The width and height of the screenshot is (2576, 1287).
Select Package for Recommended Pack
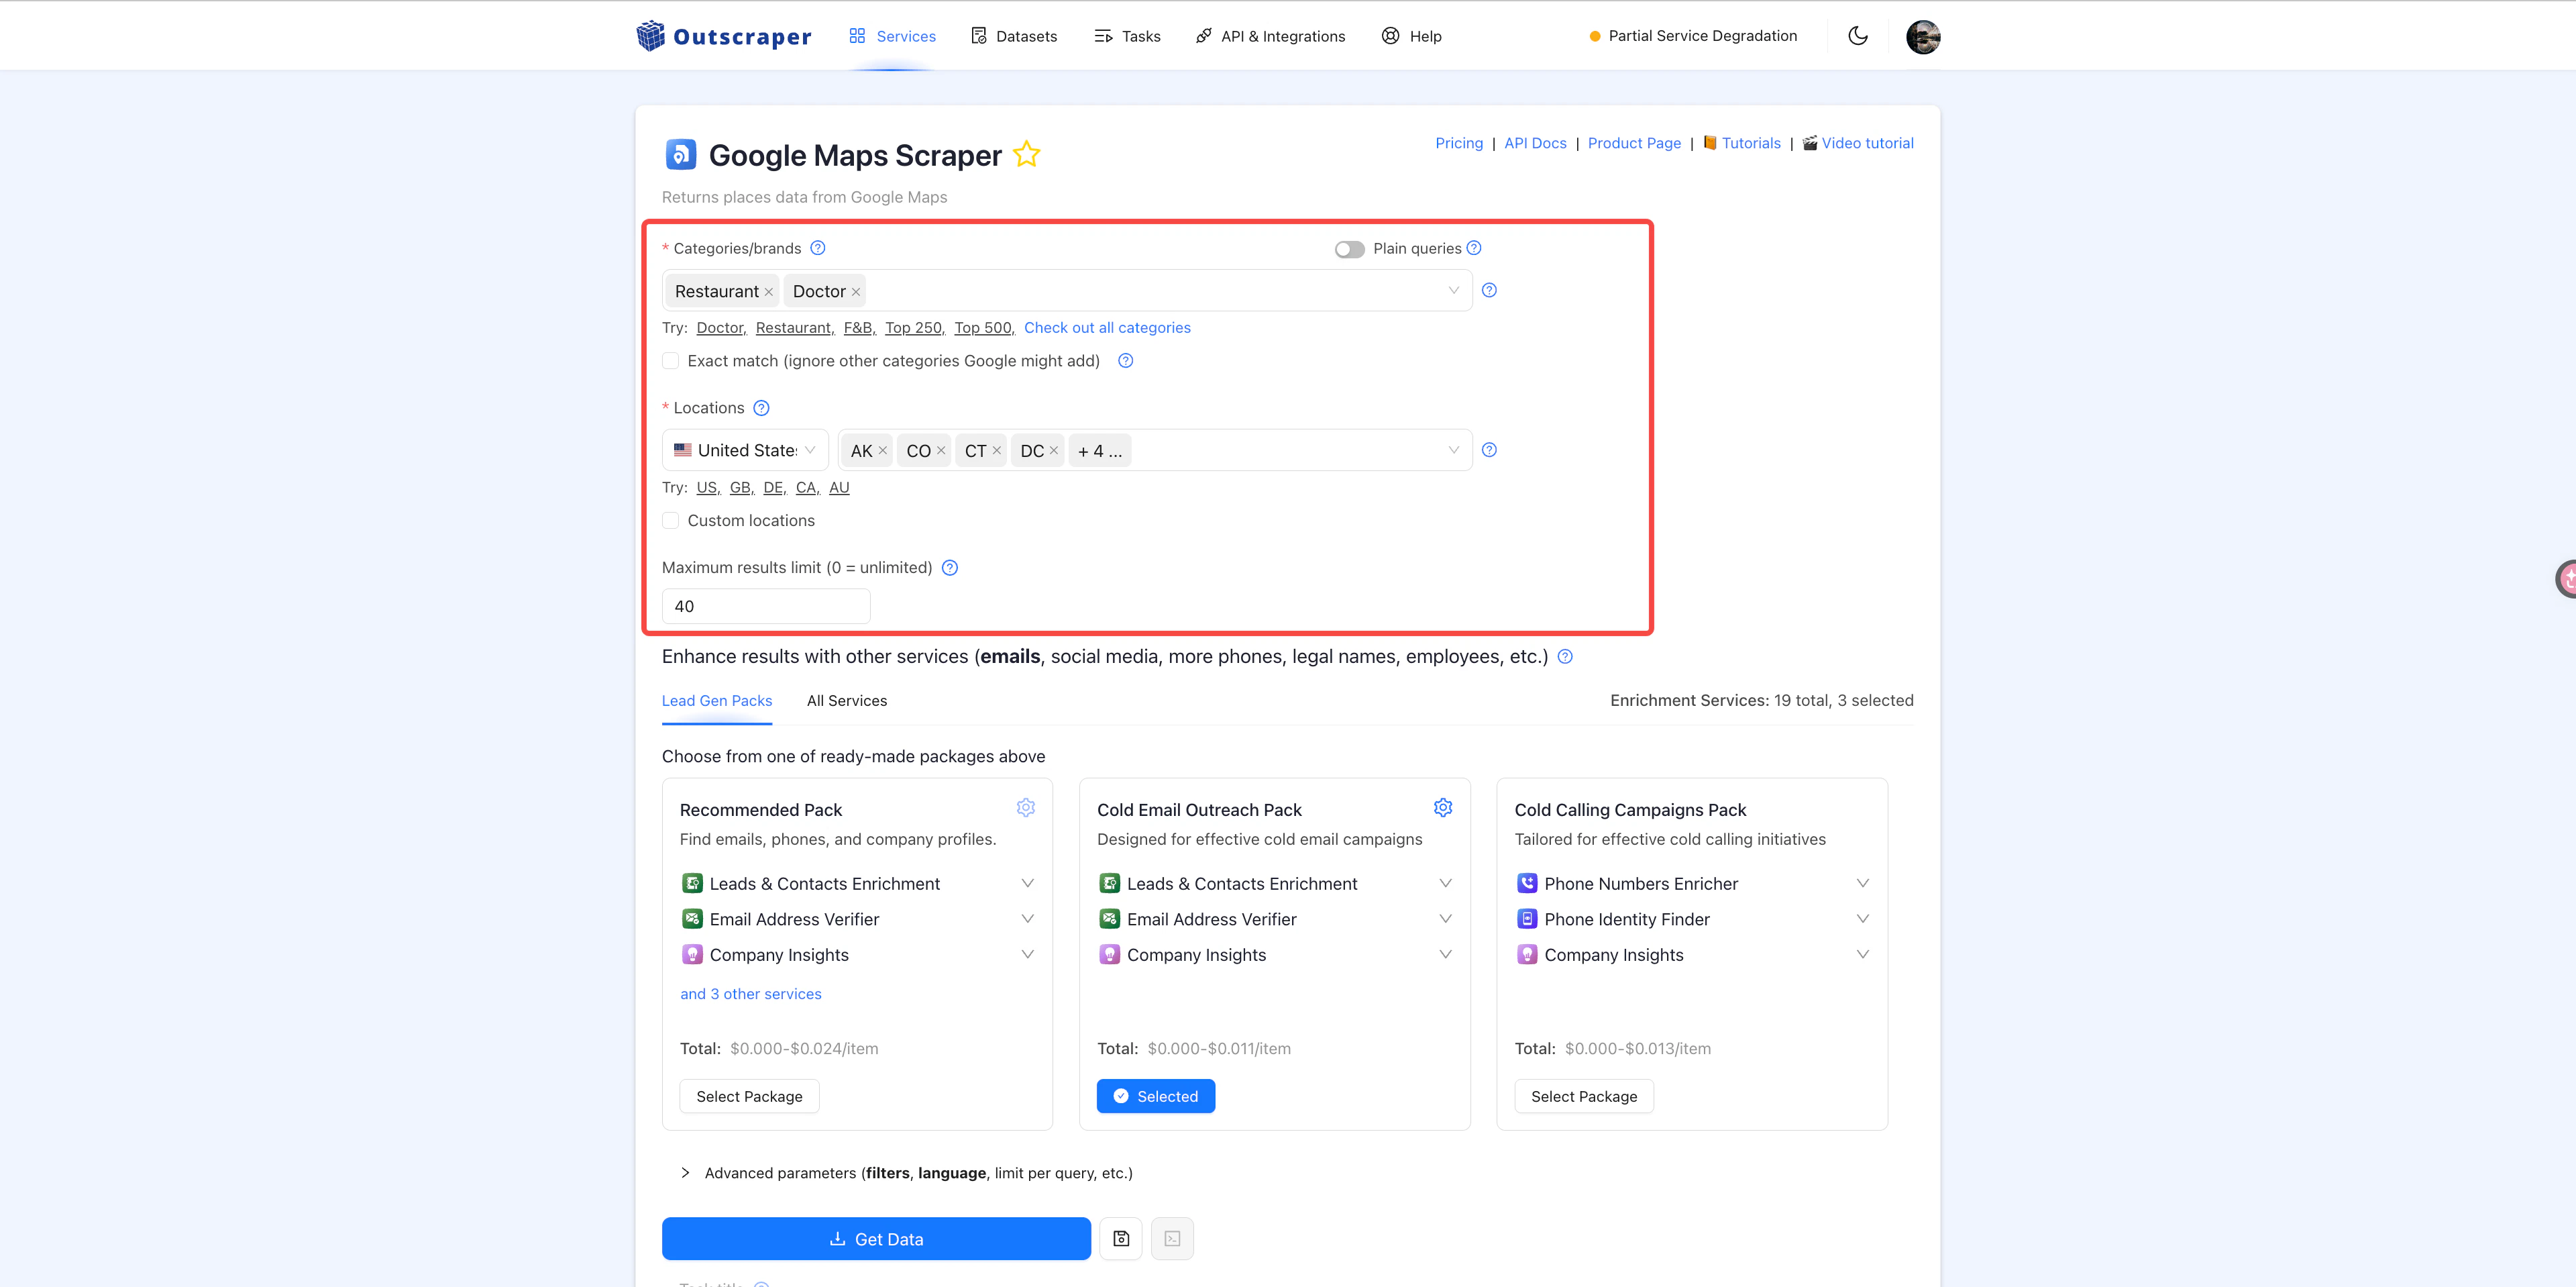pos(749,1096)
